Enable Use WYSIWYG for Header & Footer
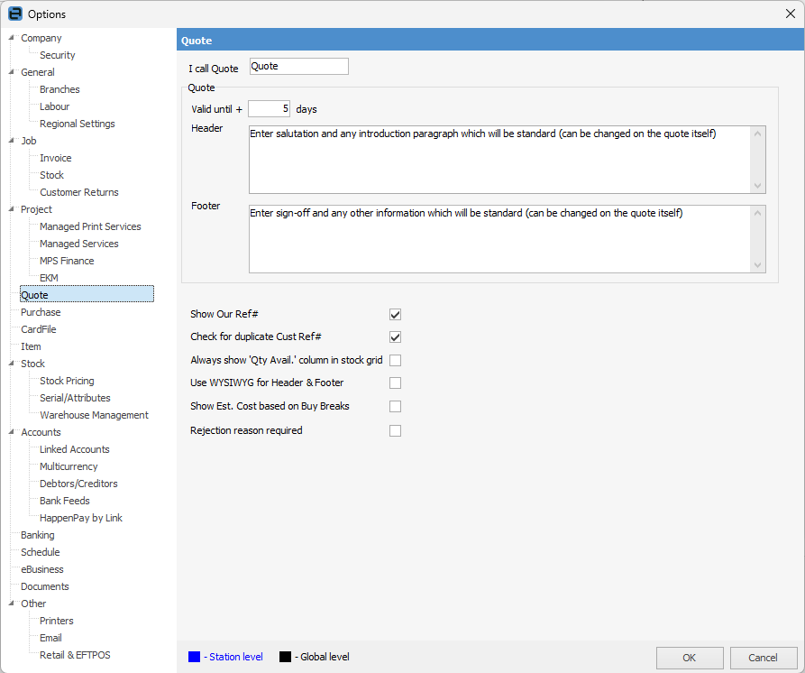805x673 pixels. [x=395, y=383]
